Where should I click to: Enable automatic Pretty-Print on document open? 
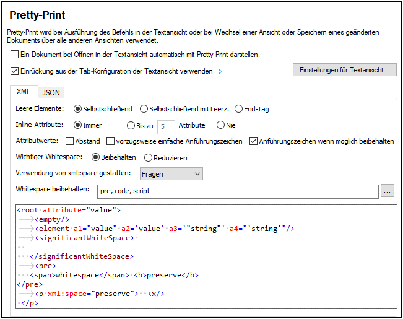[x=14, y=55]
